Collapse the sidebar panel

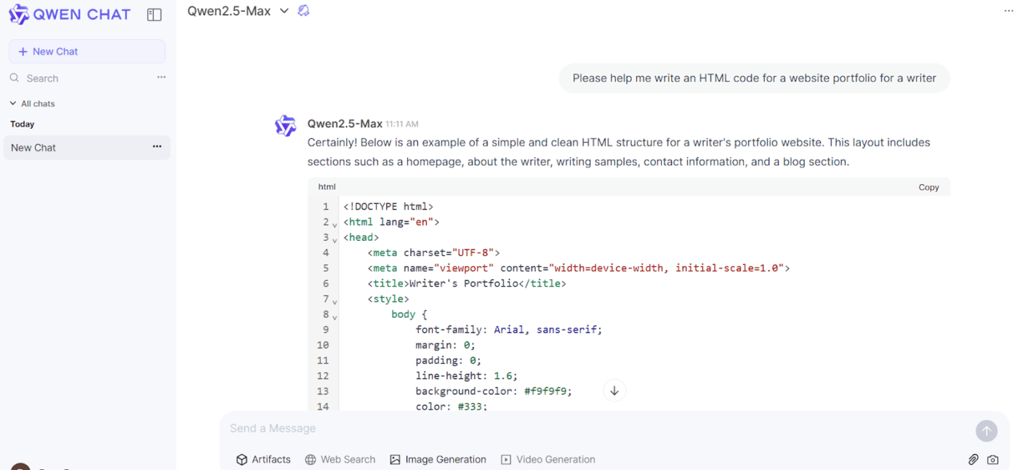coord(154,14)
